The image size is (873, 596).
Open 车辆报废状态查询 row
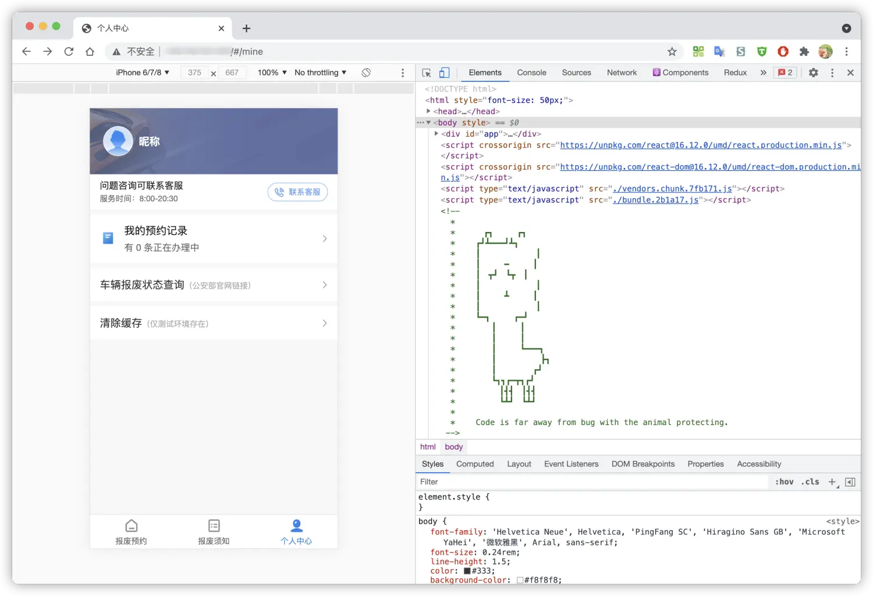click(214, 285)
